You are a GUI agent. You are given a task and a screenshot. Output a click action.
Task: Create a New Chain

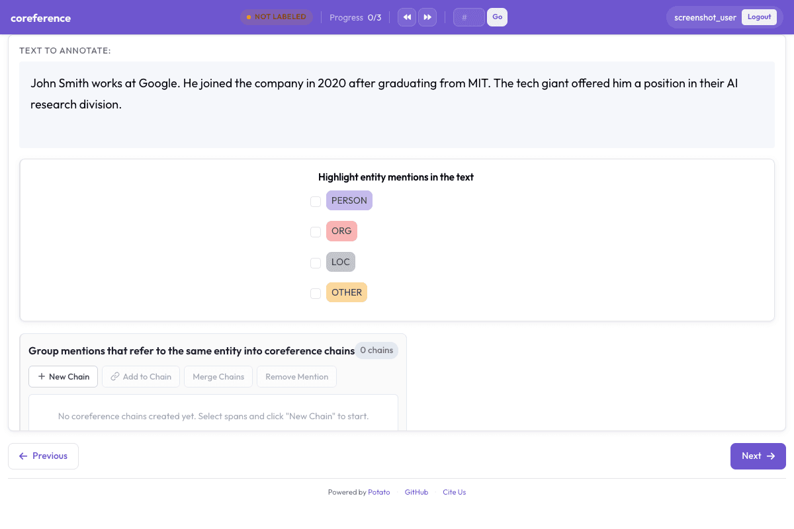click(x=64, y=376)
